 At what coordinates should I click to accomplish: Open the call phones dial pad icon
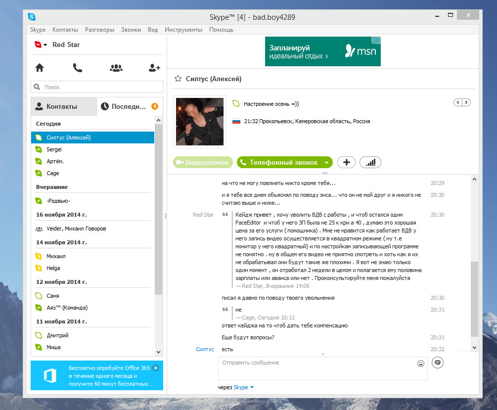[x=78, y=68]
